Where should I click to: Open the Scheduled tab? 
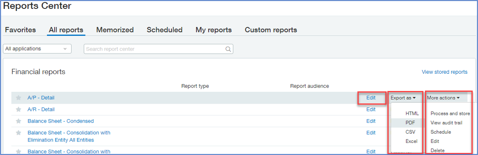(x=165, y=30)
